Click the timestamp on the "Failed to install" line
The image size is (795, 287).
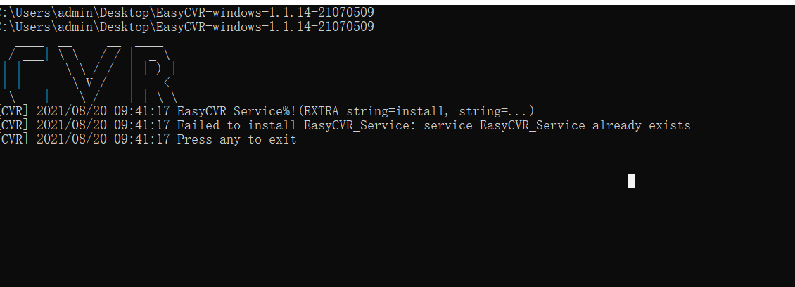[141, 126]
